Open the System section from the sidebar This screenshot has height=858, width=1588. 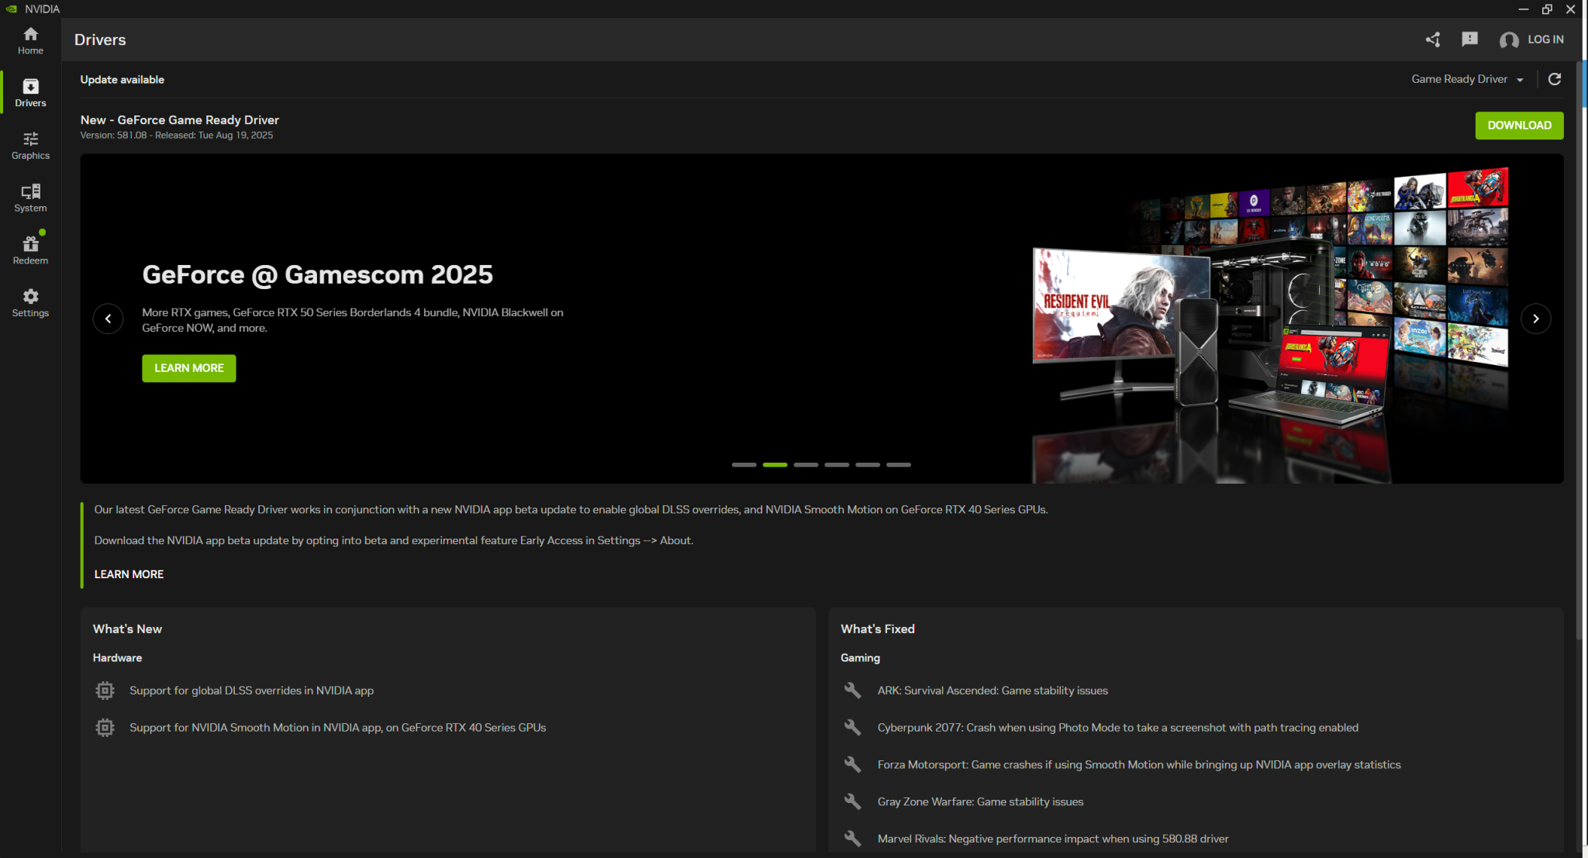point(30,197)
